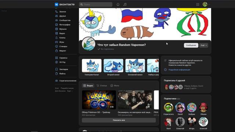Switch to the Видео tab
Image resolution: width=235 pixels, height=132 pixels.
pyautogui.click(x=88, y=85)
